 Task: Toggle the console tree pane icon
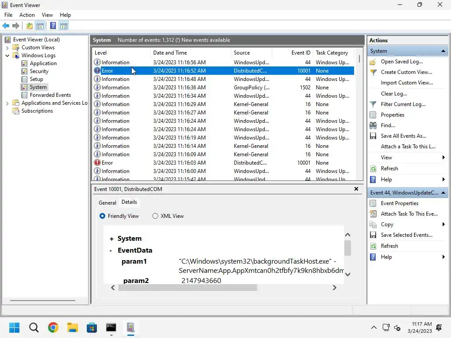coord(40,26)
